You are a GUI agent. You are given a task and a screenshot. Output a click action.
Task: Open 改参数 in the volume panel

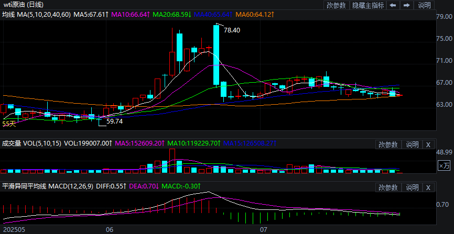388,144
